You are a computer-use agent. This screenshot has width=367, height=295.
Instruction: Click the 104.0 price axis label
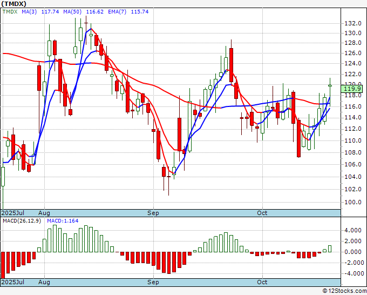(x=353, y=177)
